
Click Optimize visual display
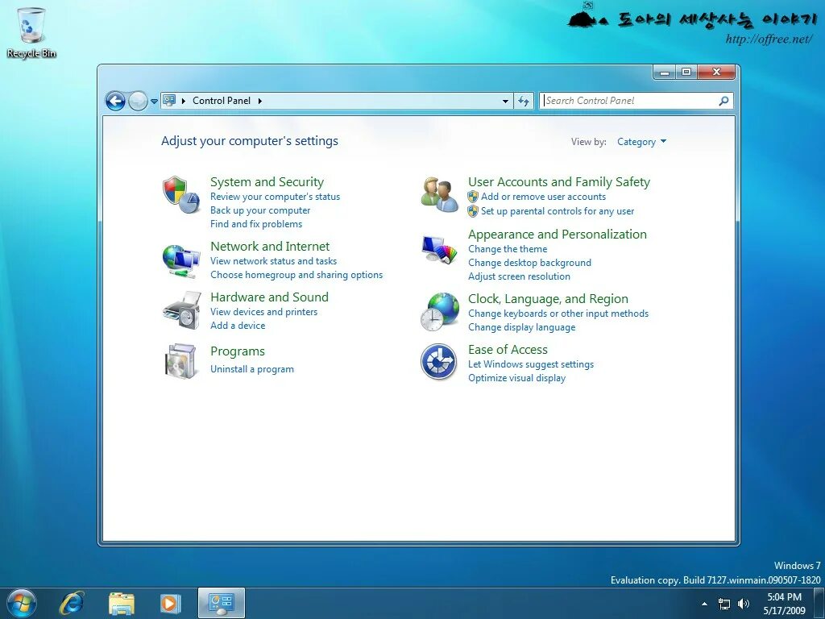pyautogui.click(x=517, y=378)
